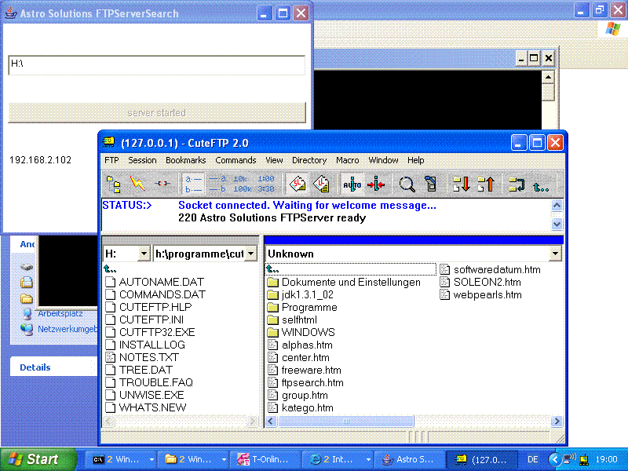Select the softwaredatum.htm file
Image resolution: width=628 pixels, height=471 pixels.
click(490, 269)
